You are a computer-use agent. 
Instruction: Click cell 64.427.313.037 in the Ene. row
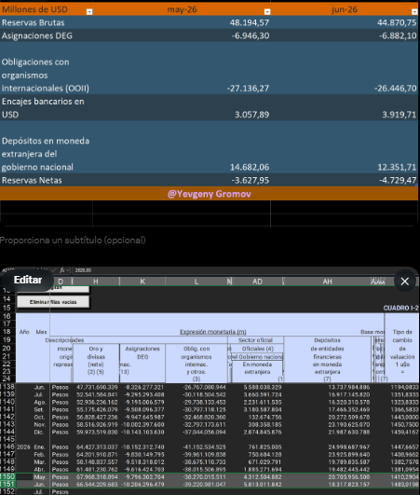click(97, 447)
